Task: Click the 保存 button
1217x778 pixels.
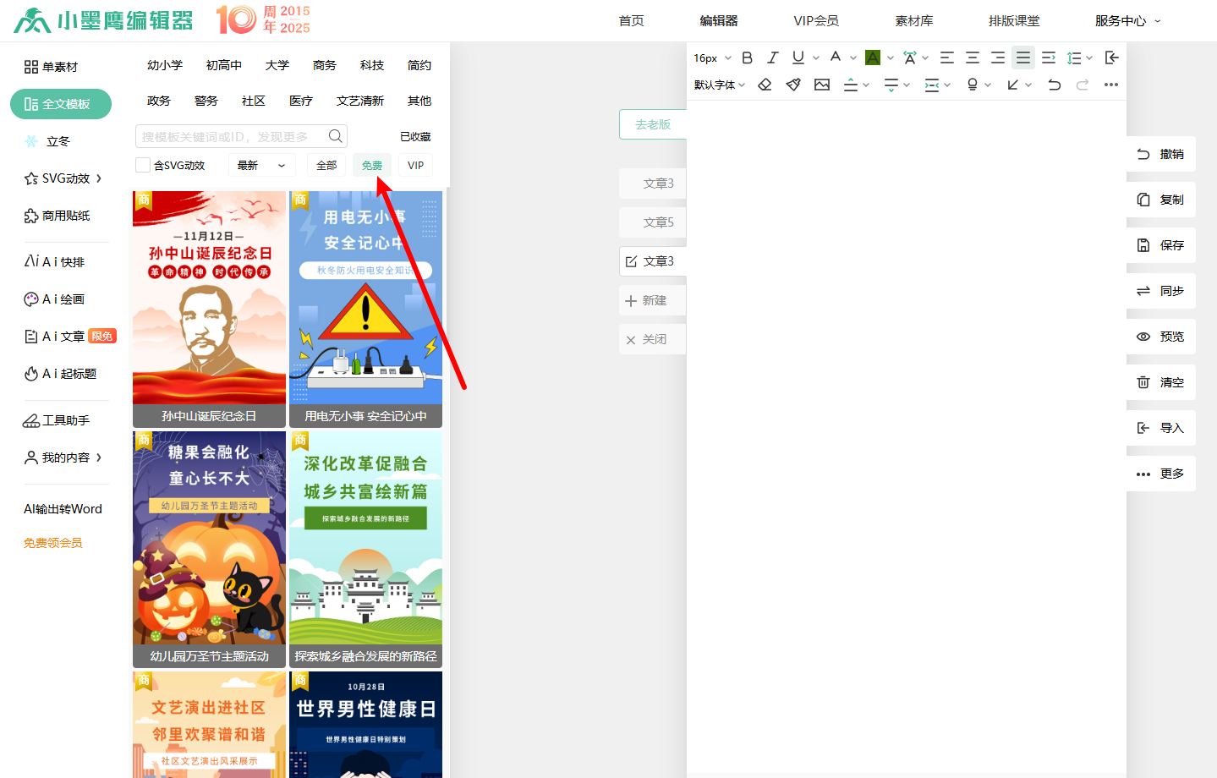Action: click(1160, 245)
